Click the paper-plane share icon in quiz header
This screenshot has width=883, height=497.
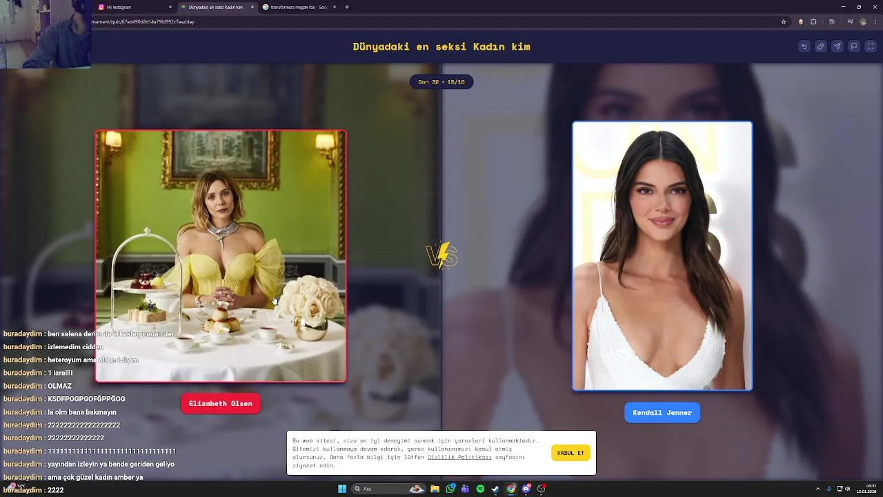[837, 46]
